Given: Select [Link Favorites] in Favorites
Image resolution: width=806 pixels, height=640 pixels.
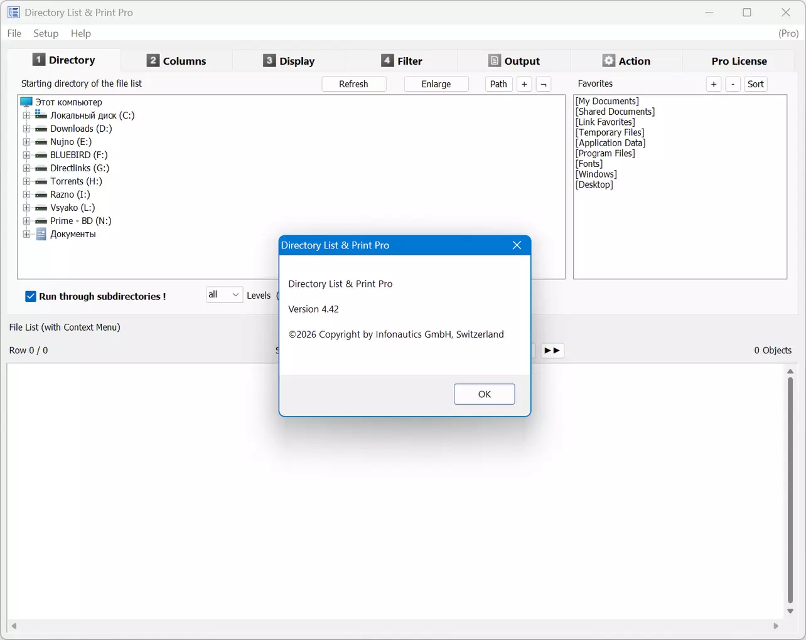Looking at the screenshot, I should pyautogui.click(x=605, y=122).
